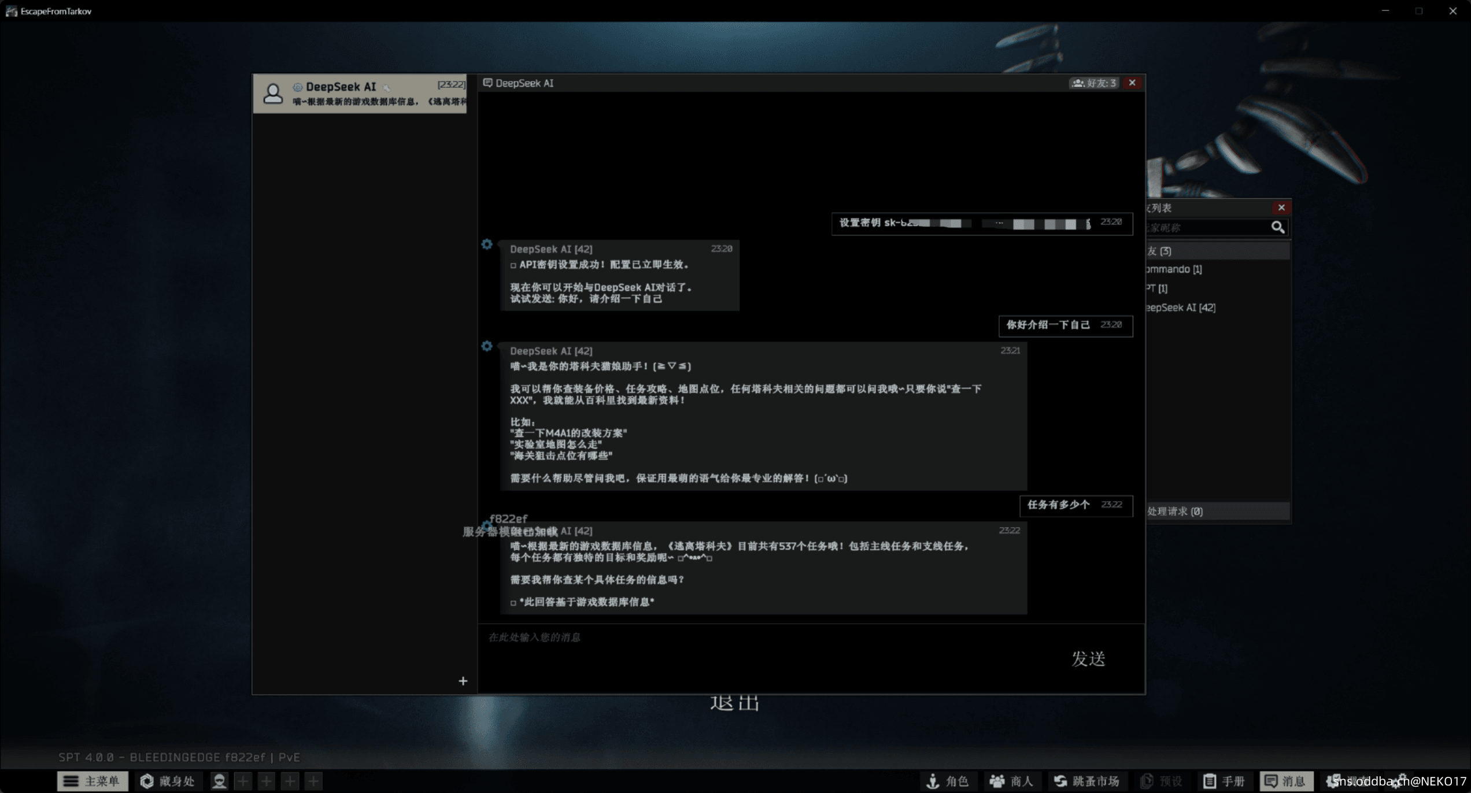Collapse the Friends (3) group header
The height and width of the screenshot is (793, 1471).
click(1218, 251)
